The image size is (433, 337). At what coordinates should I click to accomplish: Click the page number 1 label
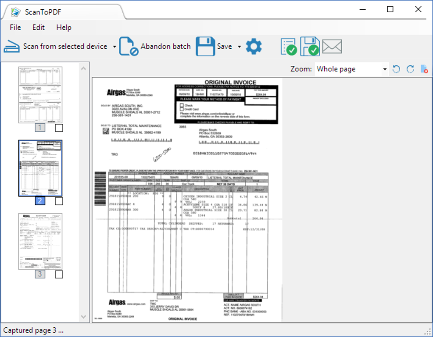point(40,128)
